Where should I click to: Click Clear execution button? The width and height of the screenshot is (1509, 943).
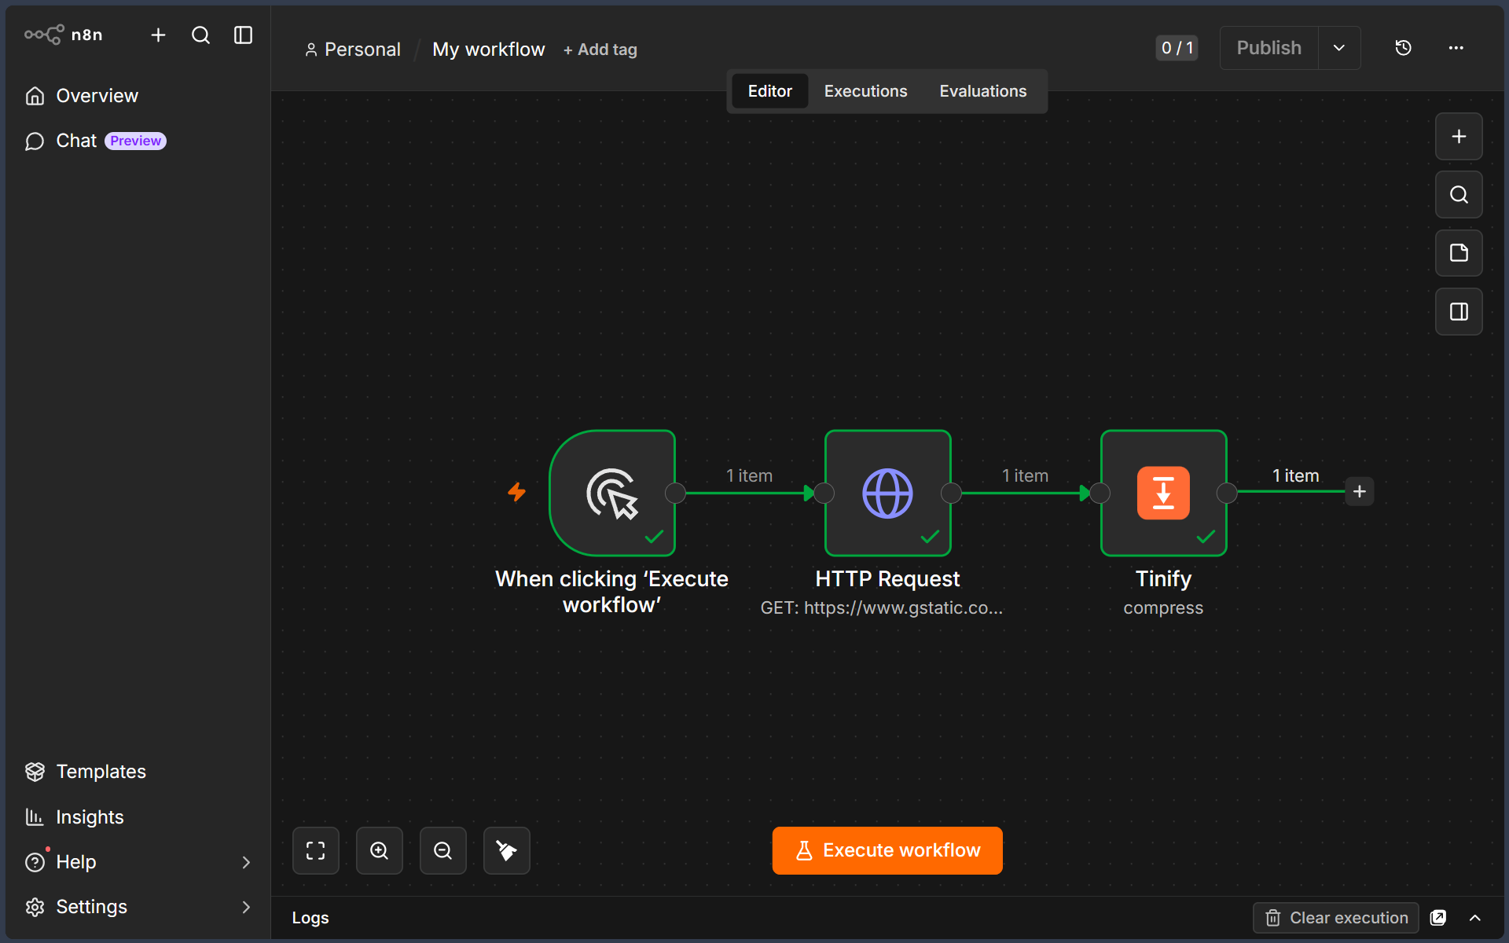[1336, 918]
